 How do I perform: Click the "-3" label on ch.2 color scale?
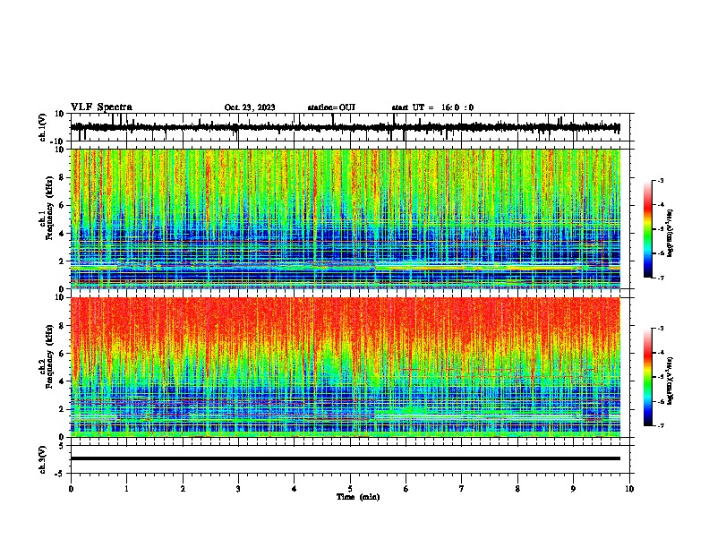point(661,329)
